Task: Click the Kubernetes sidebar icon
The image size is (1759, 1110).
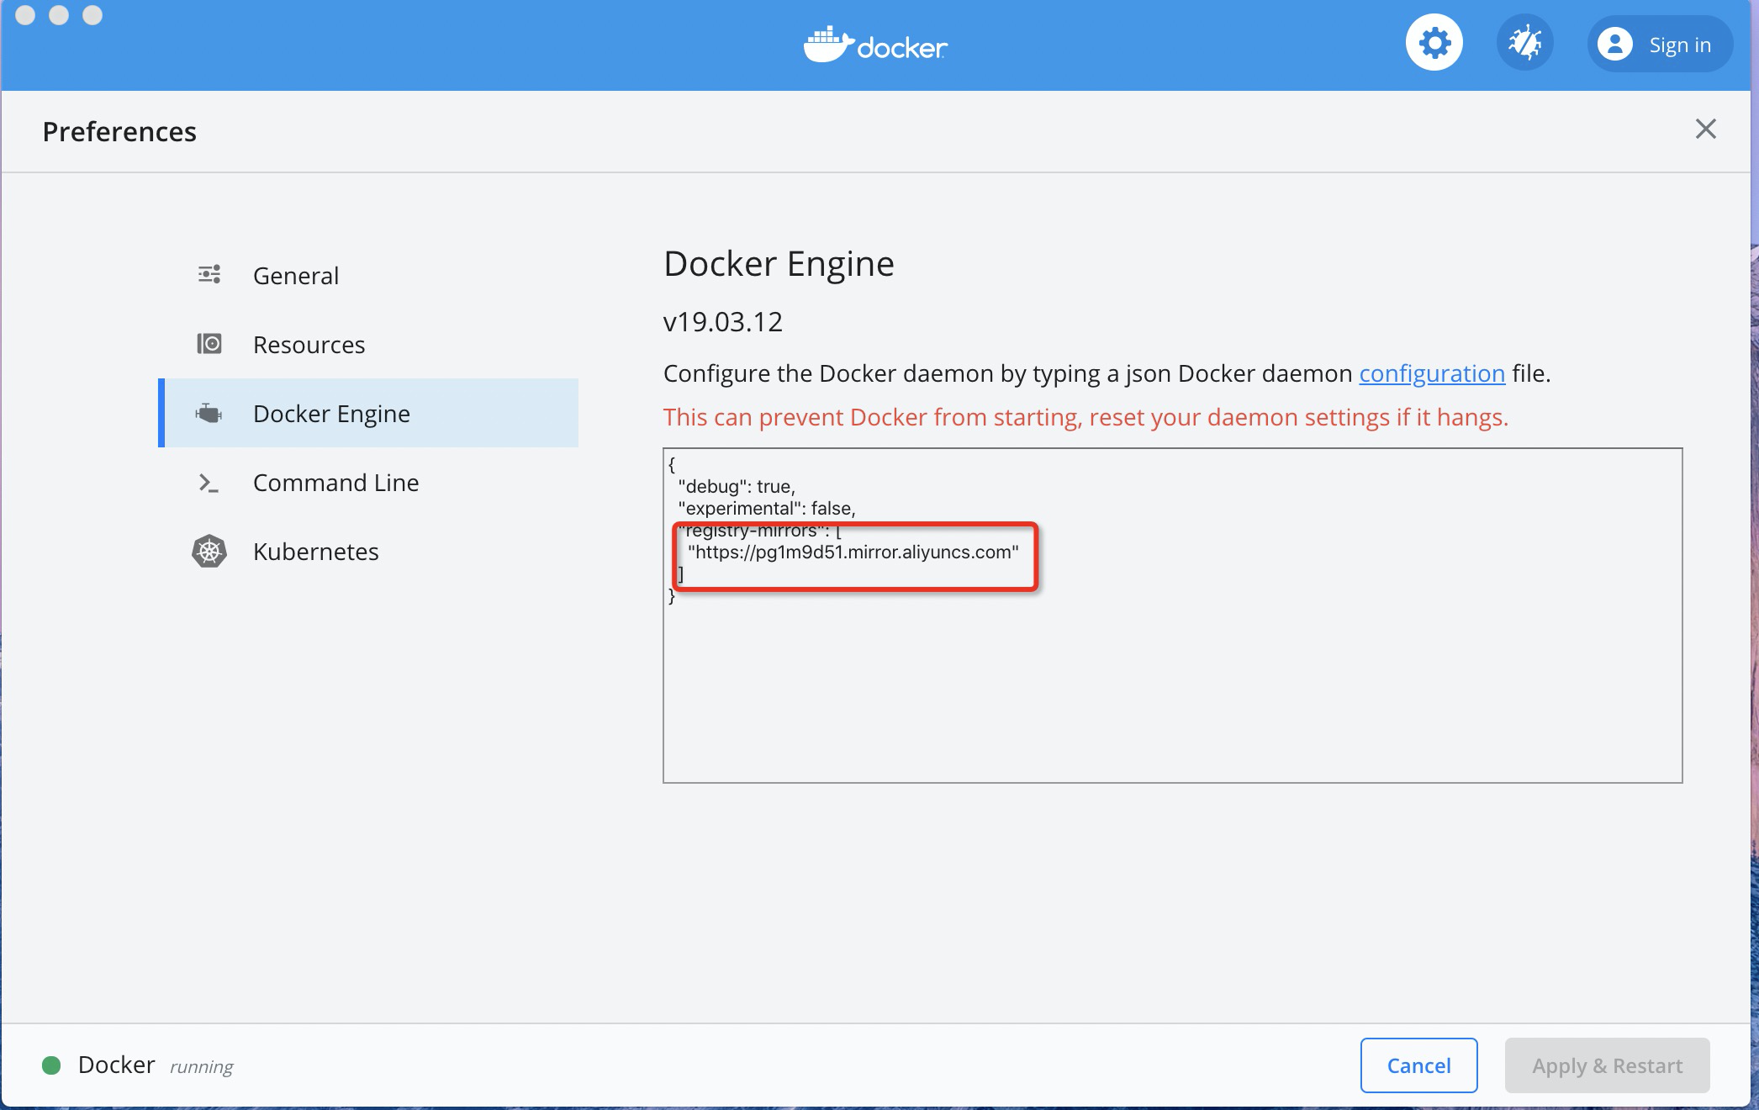Action: coord(209,550)
